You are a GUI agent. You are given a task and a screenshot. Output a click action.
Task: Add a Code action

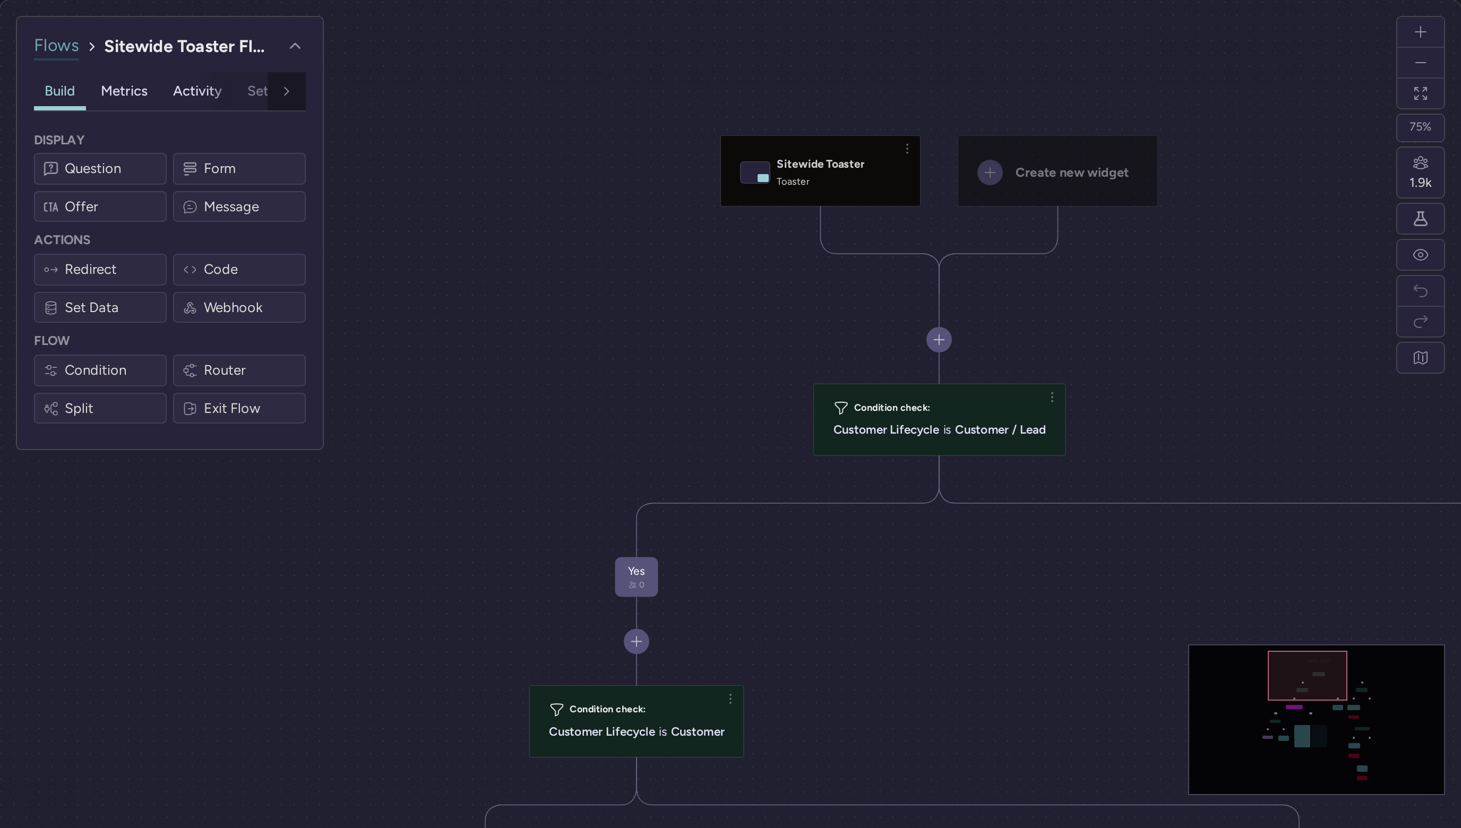tap(239, 270)
